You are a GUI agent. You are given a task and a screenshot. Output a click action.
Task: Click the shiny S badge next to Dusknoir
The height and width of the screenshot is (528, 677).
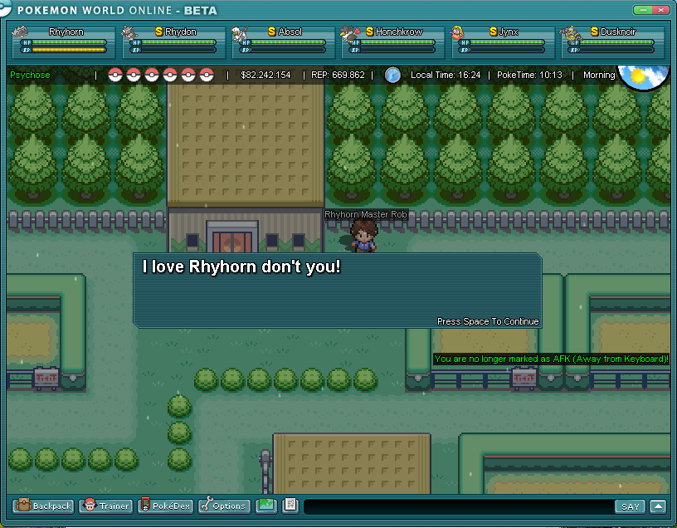pyautogui.click(x=595, y=32)
